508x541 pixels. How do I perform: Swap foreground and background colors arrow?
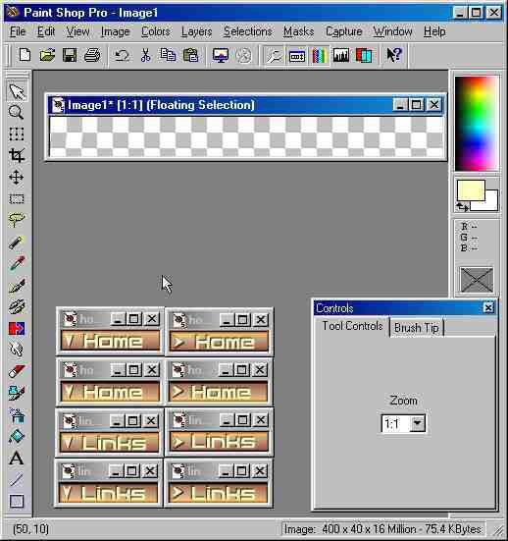[x=462, y=207]
